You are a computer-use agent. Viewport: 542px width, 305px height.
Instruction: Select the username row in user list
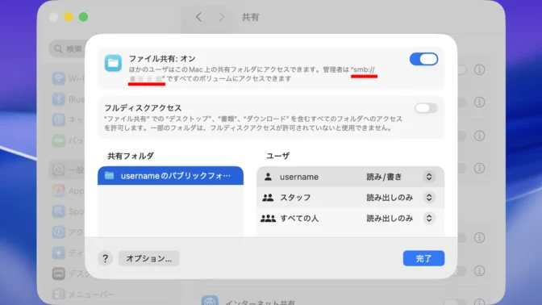(350, 177)
